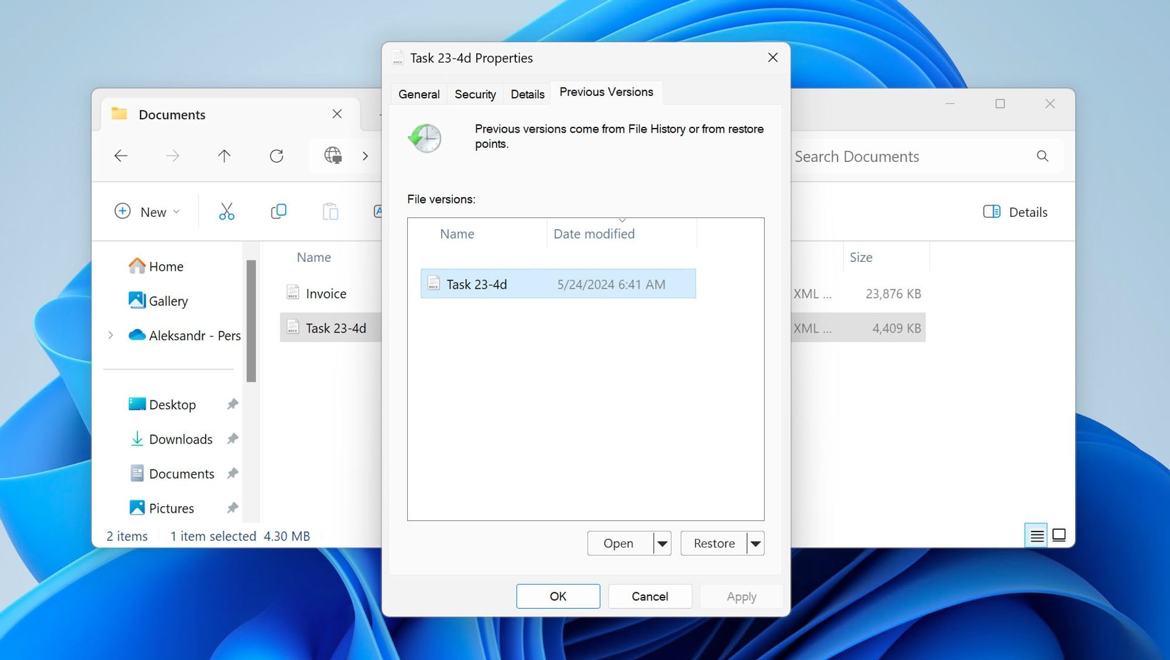Viewport: 1170px width, 660px height.
Task: Click the Details panel button in explorer
Action: click(1014, 211)
